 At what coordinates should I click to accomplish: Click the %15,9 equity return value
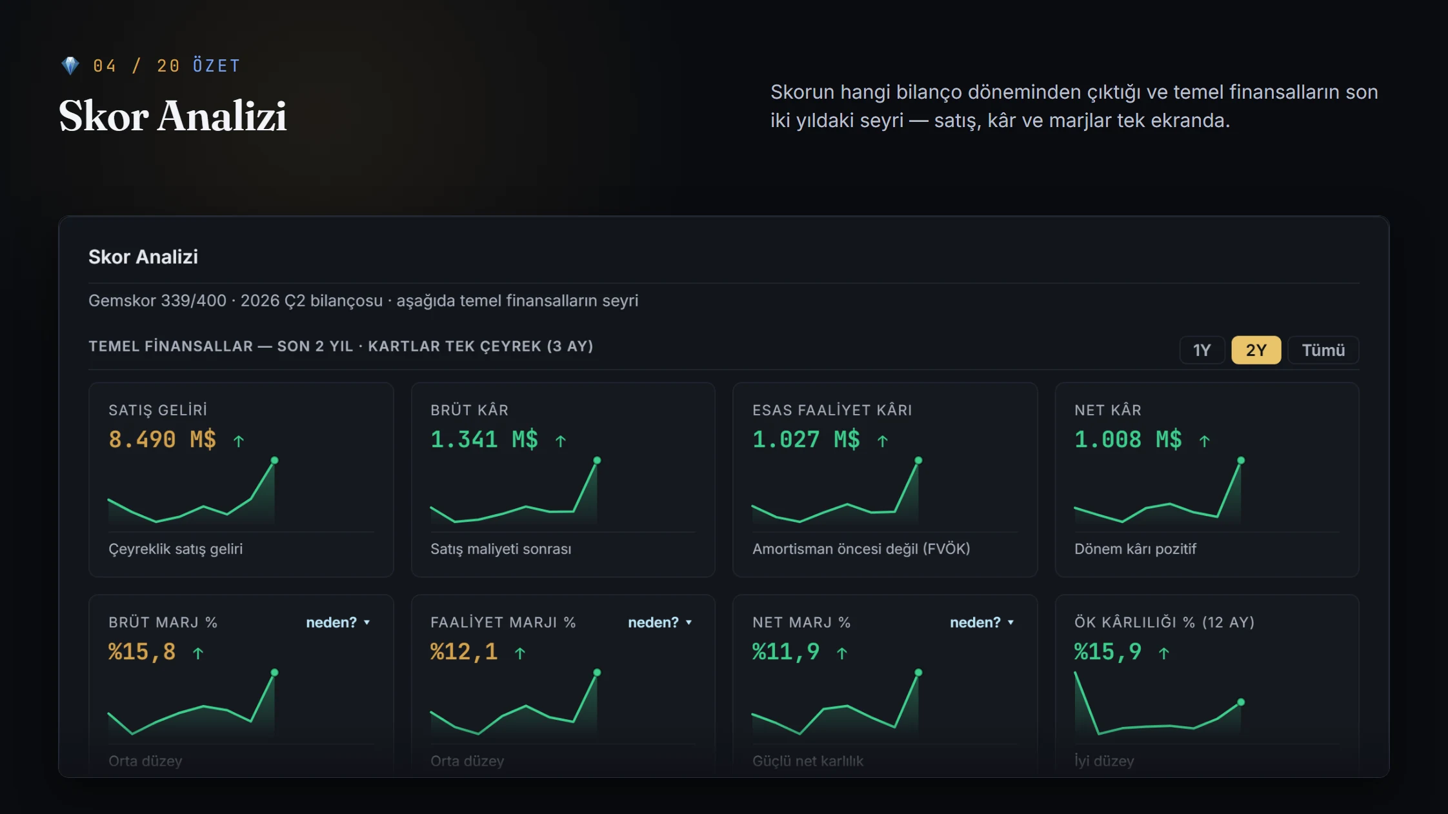1108,652
